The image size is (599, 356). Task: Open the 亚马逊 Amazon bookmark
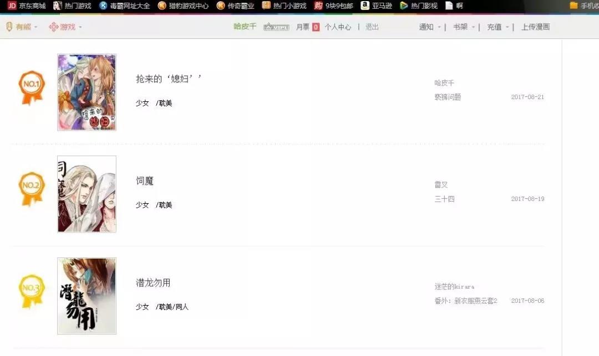point(377,6)
